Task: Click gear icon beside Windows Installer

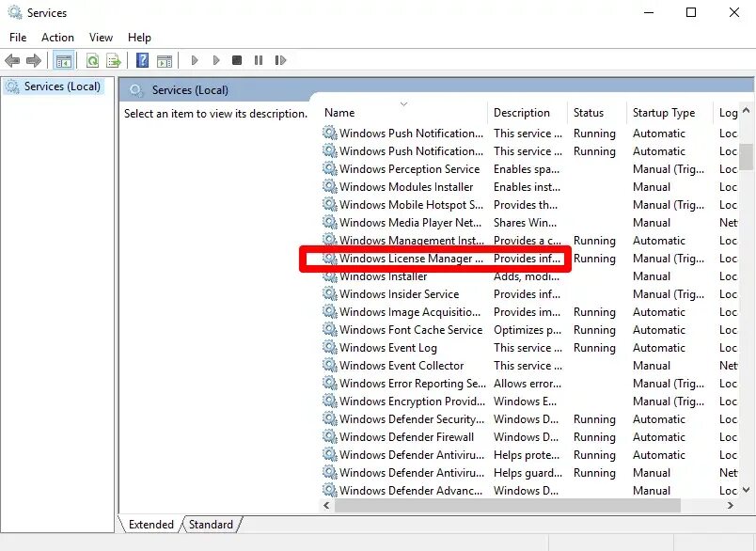Action: 330,276
